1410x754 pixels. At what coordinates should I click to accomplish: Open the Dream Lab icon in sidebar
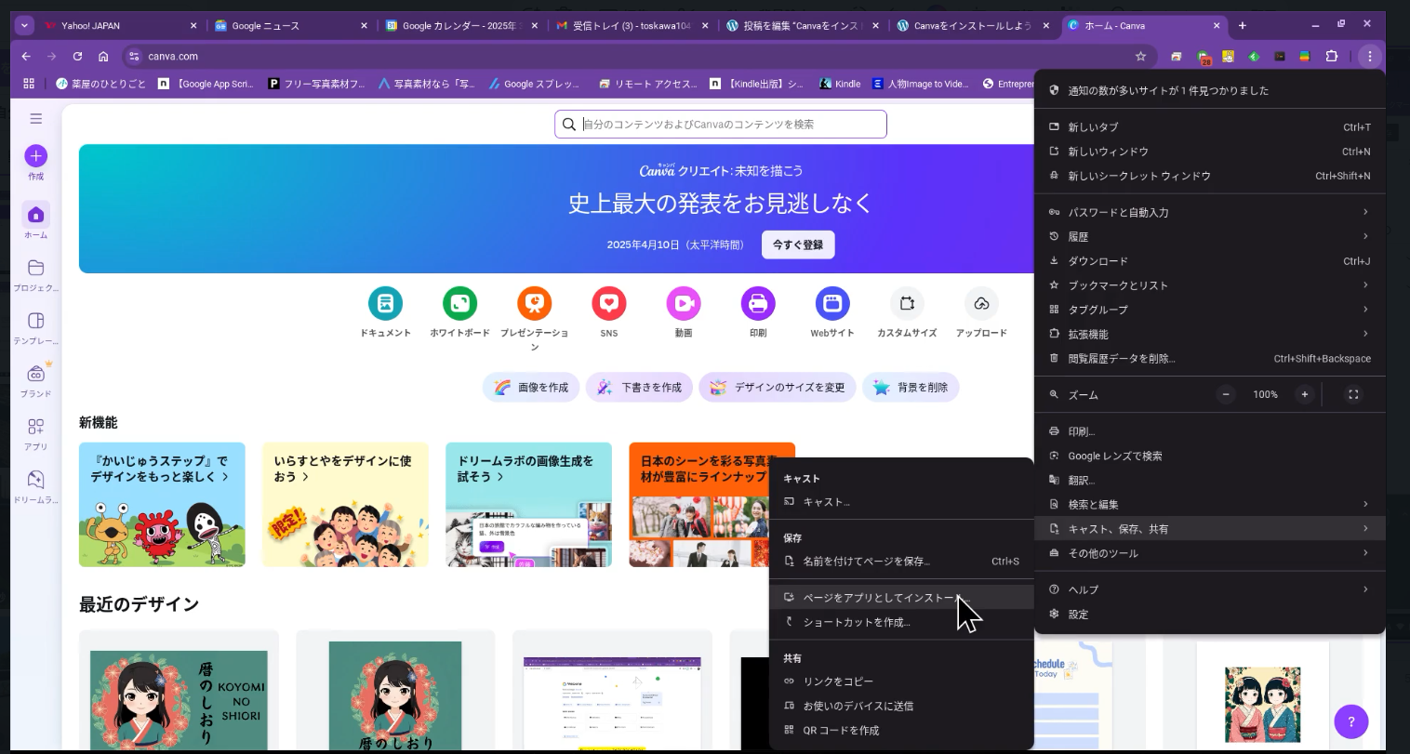(x=35, y=480)
